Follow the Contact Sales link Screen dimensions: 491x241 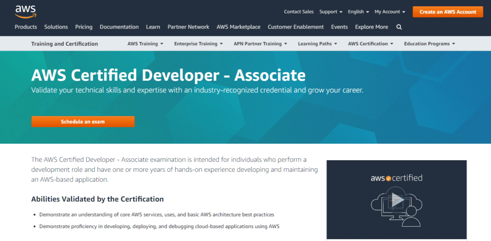click(x=299, y=12)
